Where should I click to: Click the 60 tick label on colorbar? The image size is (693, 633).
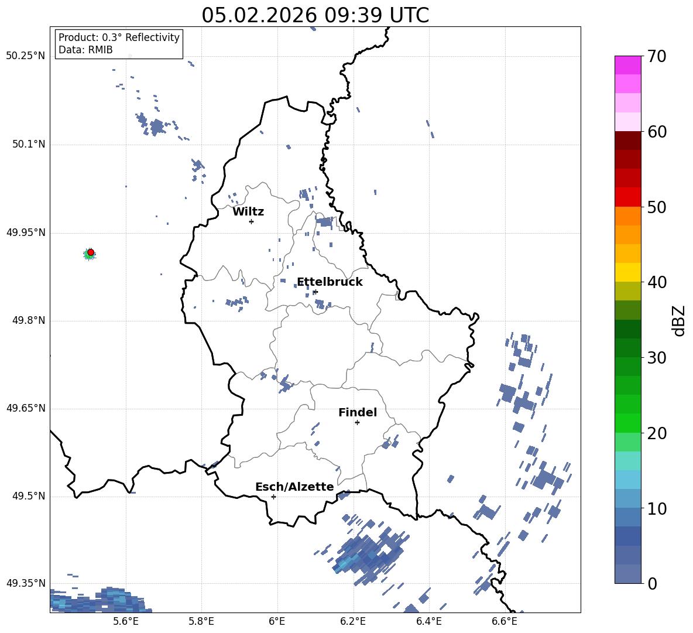click(x=657, y=132)
